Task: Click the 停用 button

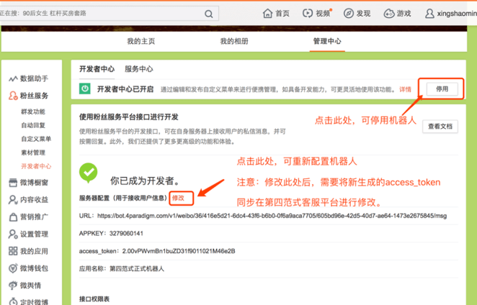Action: click(442, 89)
